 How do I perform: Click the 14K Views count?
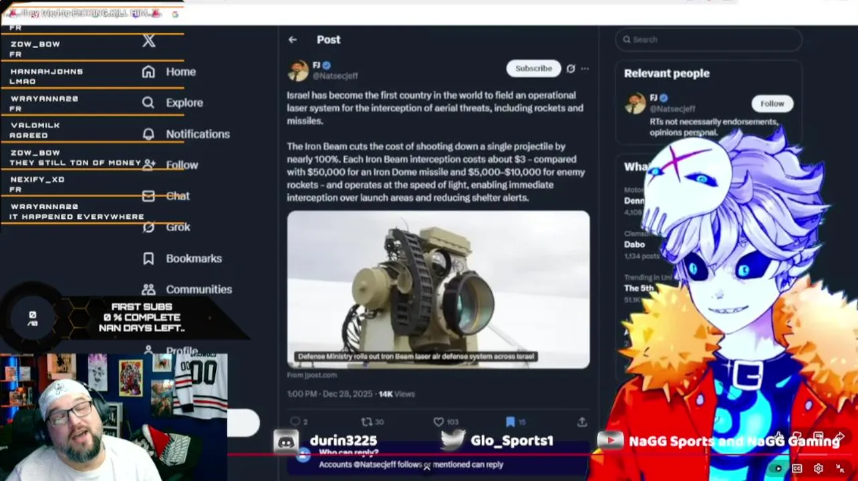pos(397,394)
